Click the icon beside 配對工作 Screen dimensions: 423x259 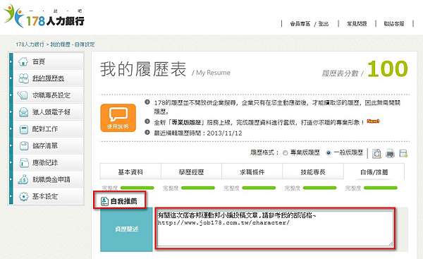coord(24,129)
